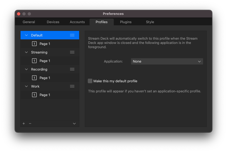Switch to the Devices tab
The image size is (227, 152).
click(x=53, y=22)
